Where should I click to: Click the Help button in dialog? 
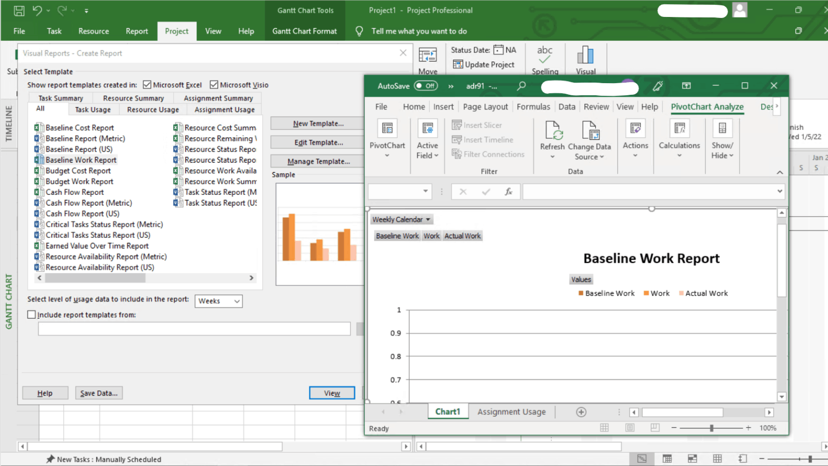45,393
